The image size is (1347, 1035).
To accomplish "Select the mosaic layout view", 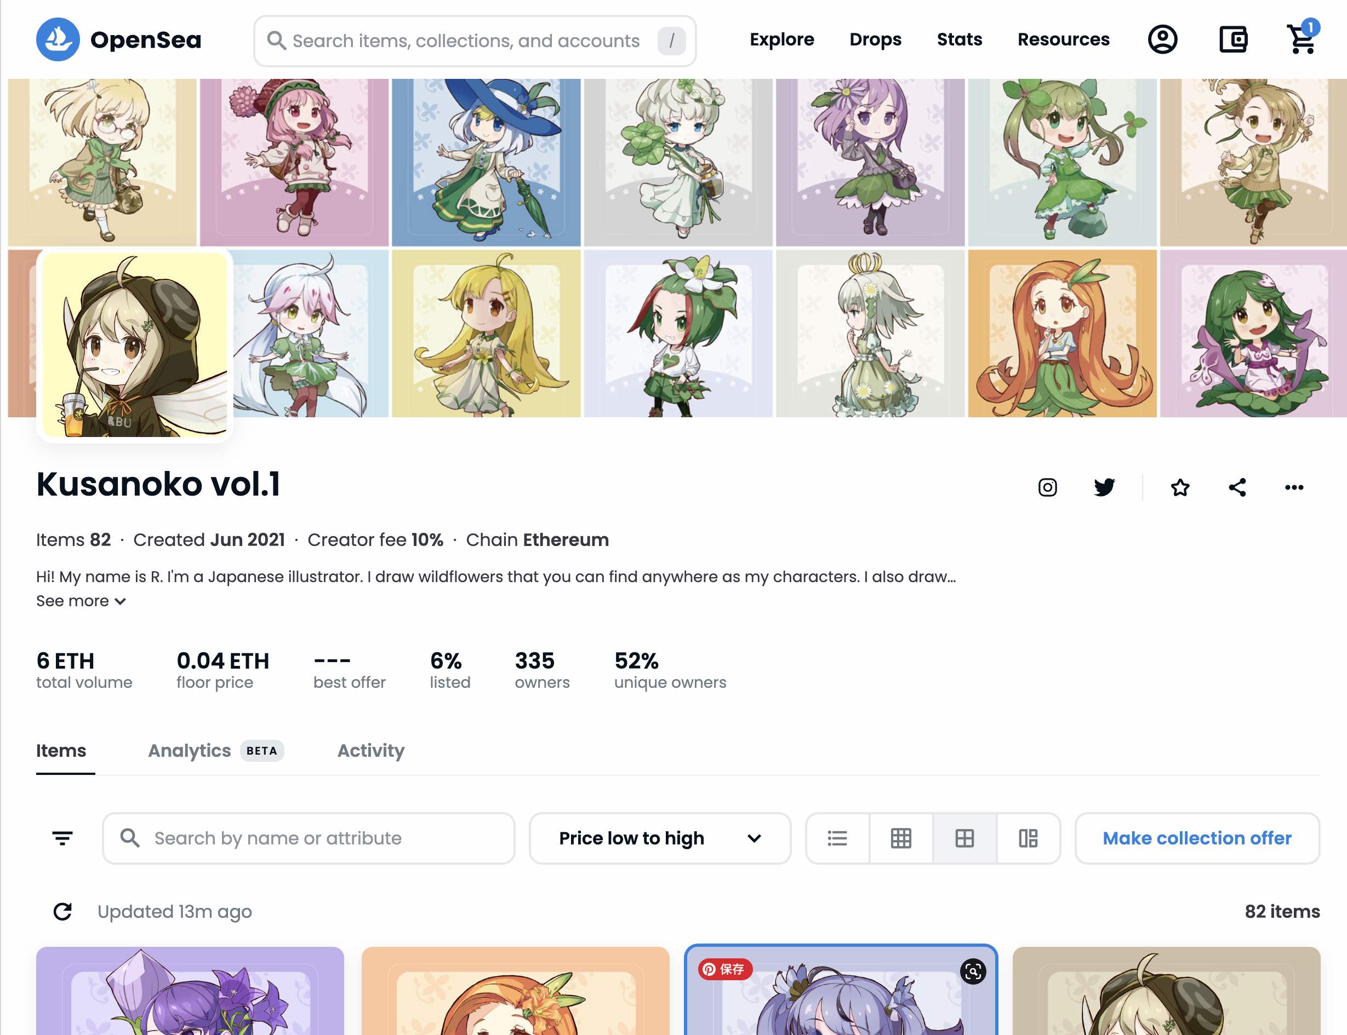I will tap(1028, 838).
